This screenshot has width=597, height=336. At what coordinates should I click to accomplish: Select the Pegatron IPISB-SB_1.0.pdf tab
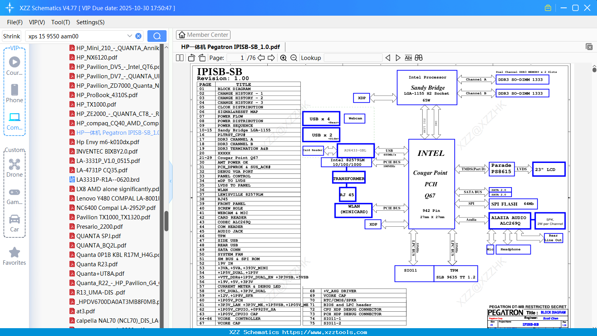230,47
